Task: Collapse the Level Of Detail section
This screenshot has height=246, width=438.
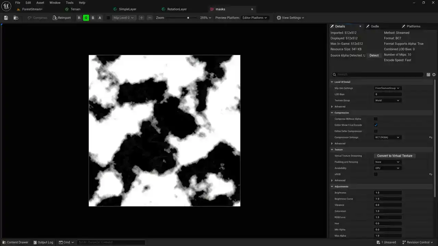Action: pos(332,82)
